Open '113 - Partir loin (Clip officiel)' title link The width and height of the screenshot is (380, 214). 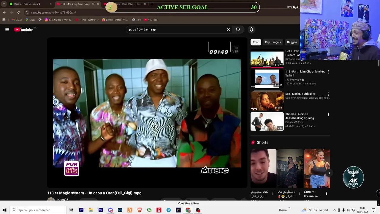pos(305,73)
